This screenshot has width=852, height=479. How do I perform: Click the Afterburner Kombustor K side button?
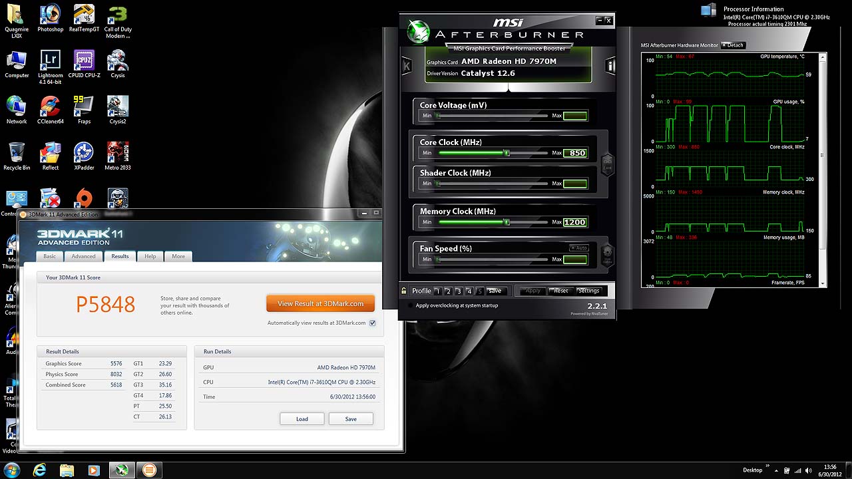click(407, 65)
